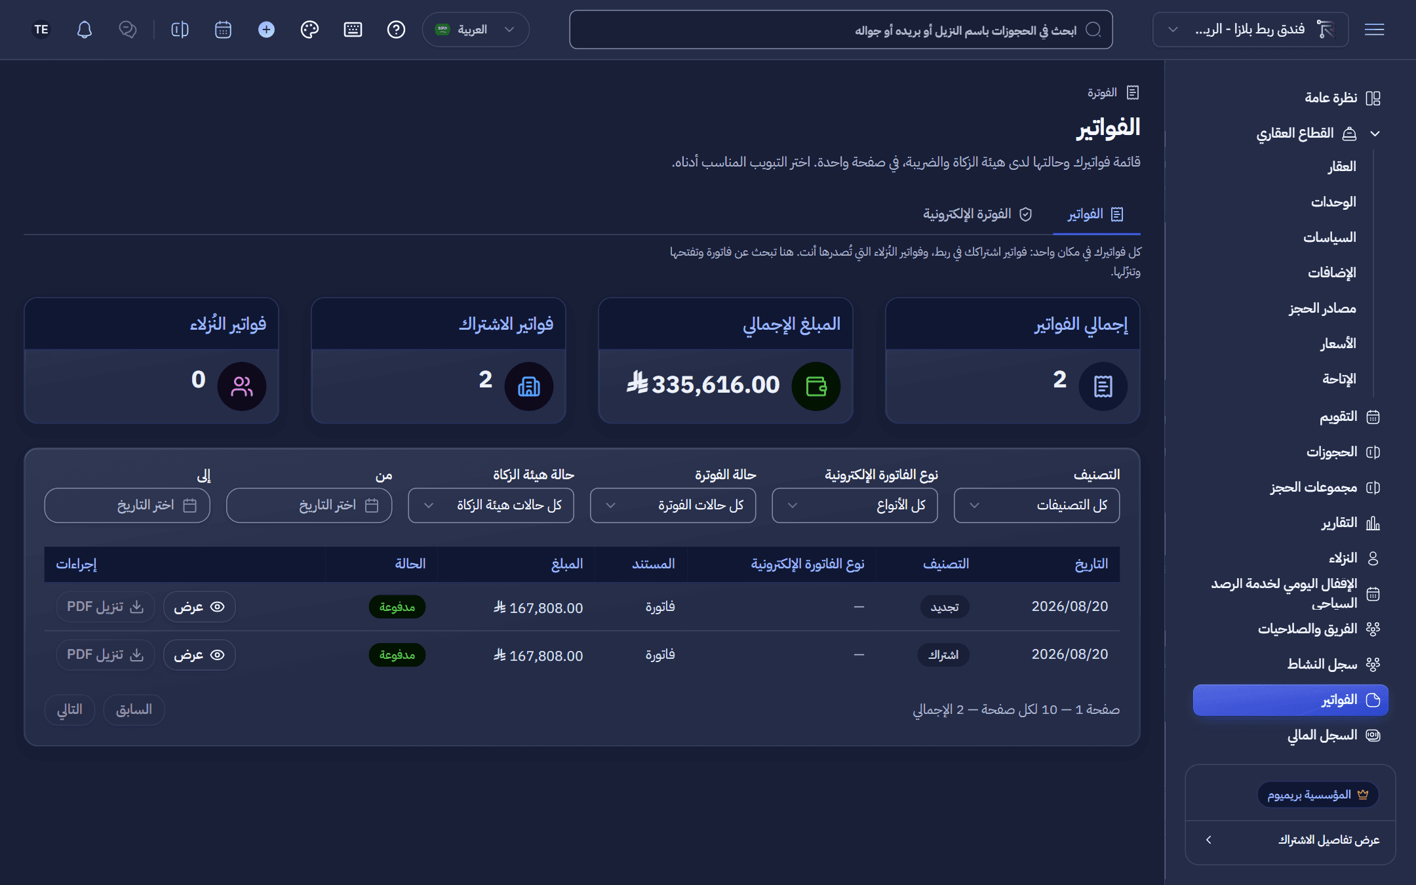Pick a date in the إلى field

pos(127,505)
